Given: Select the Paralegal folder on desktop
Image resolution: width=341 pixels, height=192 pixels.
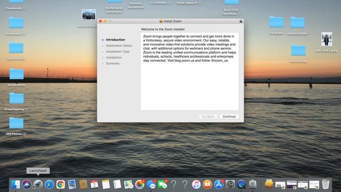Looking at the screenshot, I should (x=276, y=22).
